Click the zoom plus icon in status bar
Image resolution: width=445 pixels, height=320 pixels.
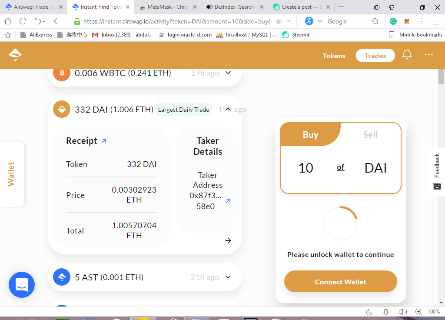tap(418, 312)
